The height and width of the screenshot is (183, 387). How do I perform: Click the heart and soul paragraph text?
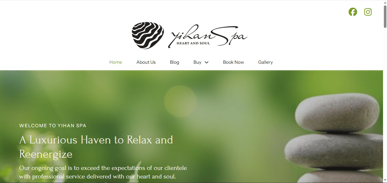[103, 172]
